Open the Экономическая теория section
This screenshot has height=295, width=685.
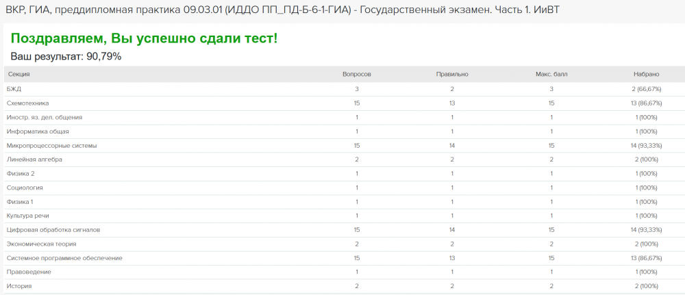[41, 244]
